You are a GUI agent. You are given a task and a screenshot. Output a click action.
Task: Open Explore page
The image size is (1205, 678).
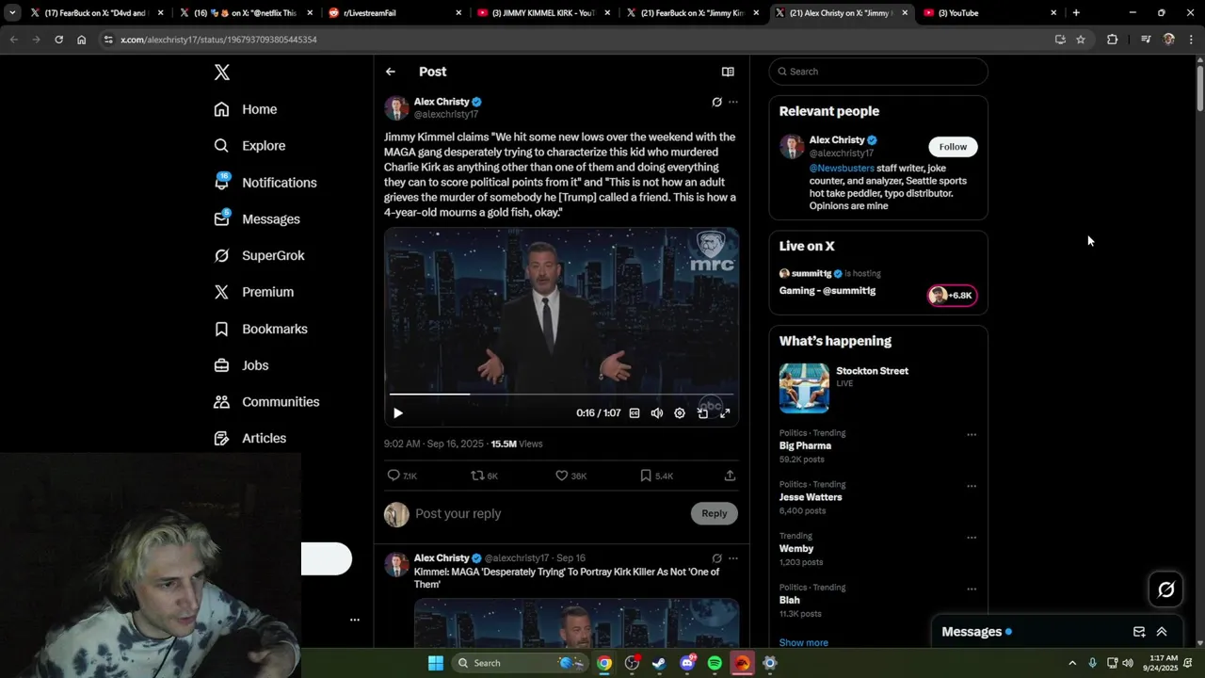point(249,146)
